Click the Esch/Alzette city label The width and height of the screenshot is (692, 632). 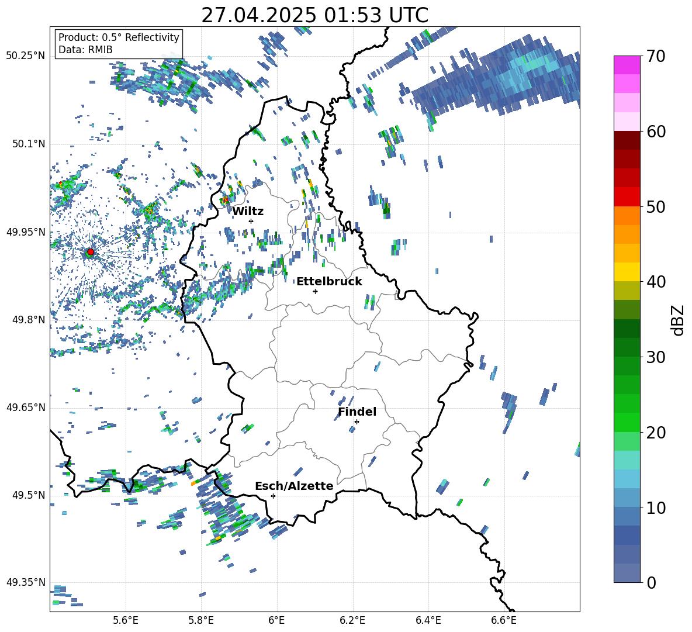click(x=294, y=486)
